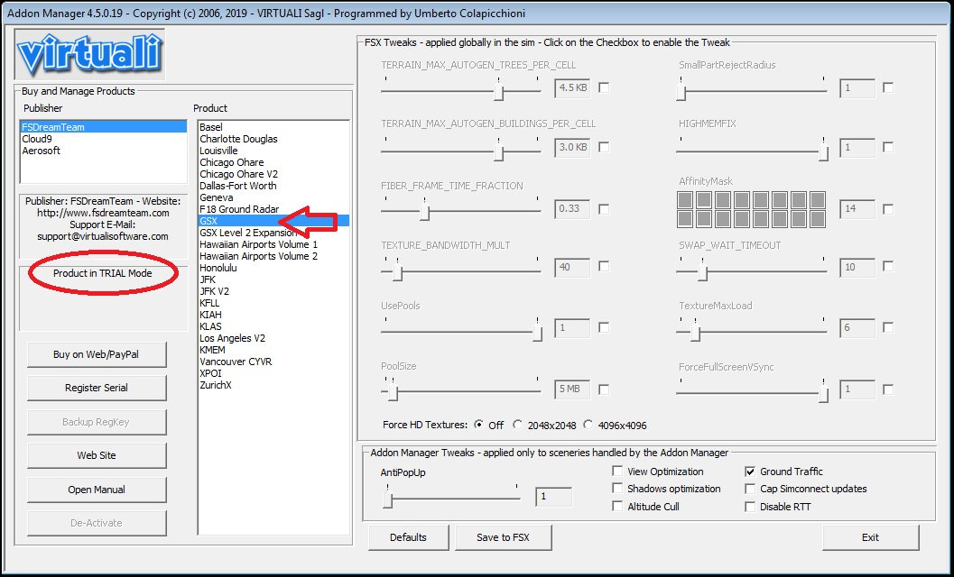Viewport: 954px width, 577px height.
Task: Enable TextureMaxLoad tweak checkbox
Action: (x=888, y=327)
